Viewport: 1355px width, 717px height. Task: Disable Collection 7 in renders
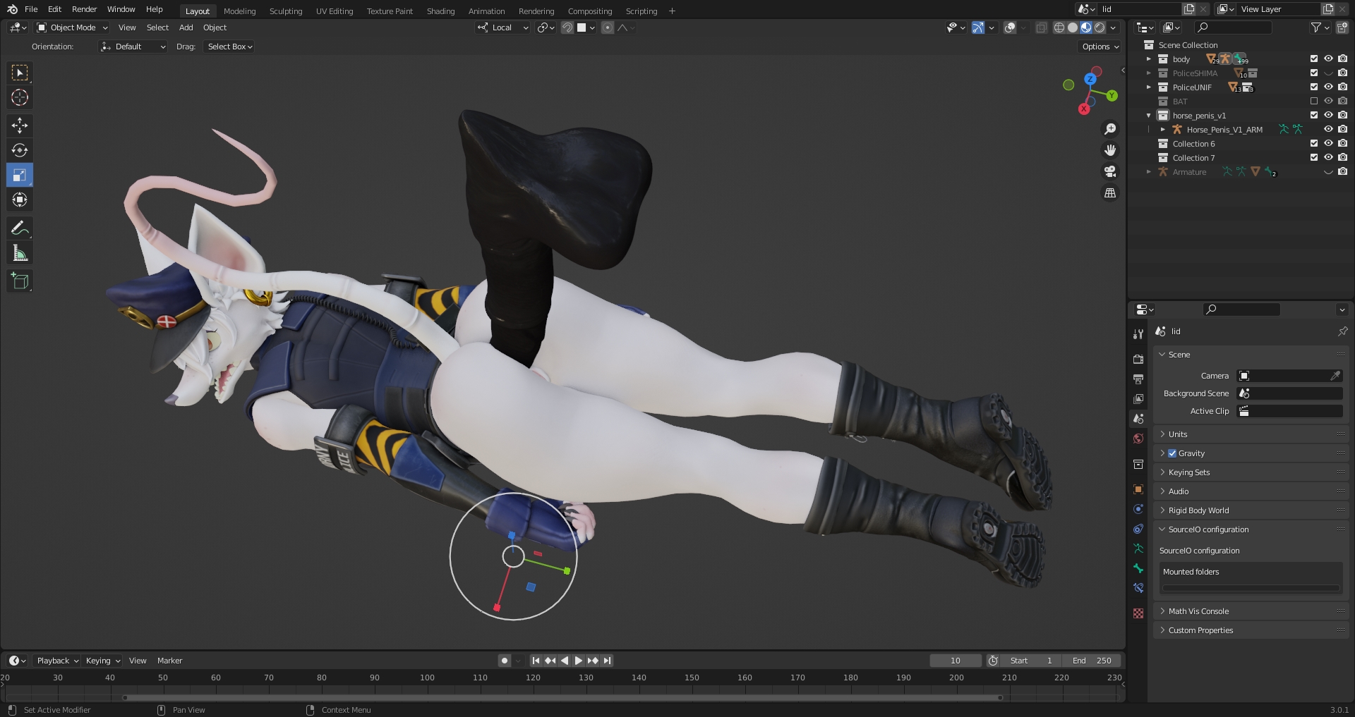tap(1342, 158)
